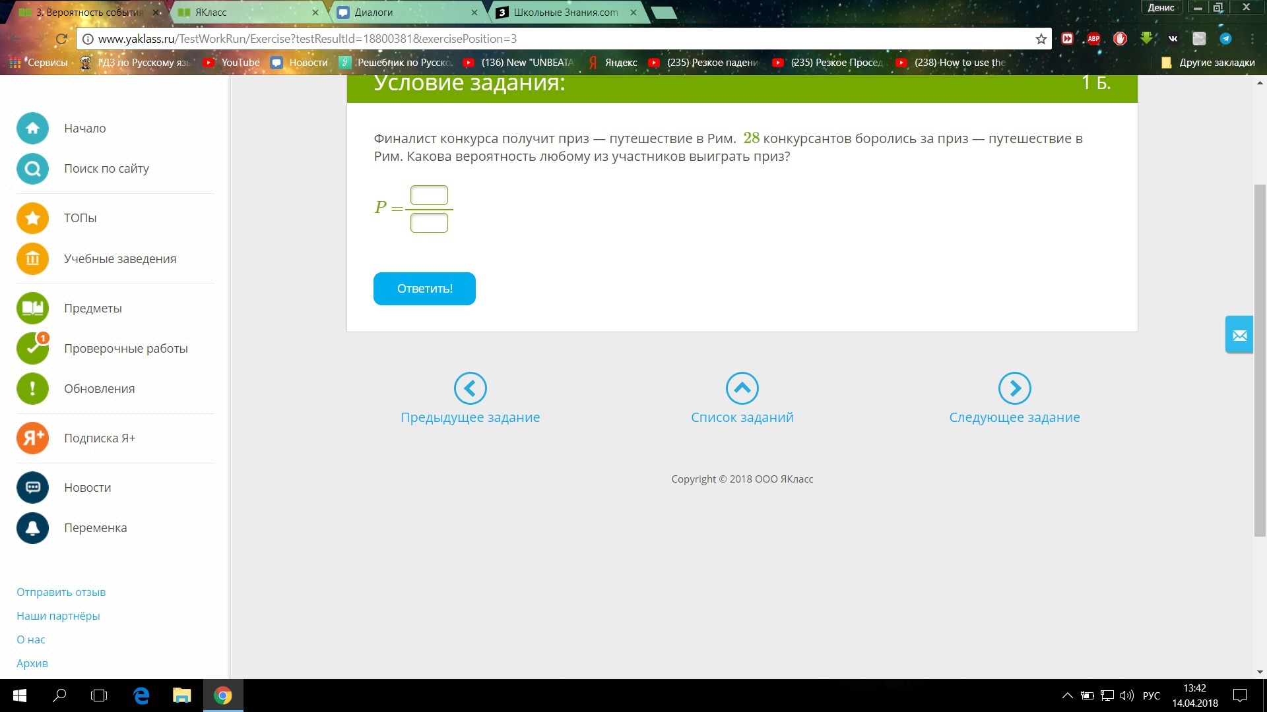Open the Подписка Я+ icon
Image resolution: width=1267 pixels, height=712 pixels.
pos(32,438)
